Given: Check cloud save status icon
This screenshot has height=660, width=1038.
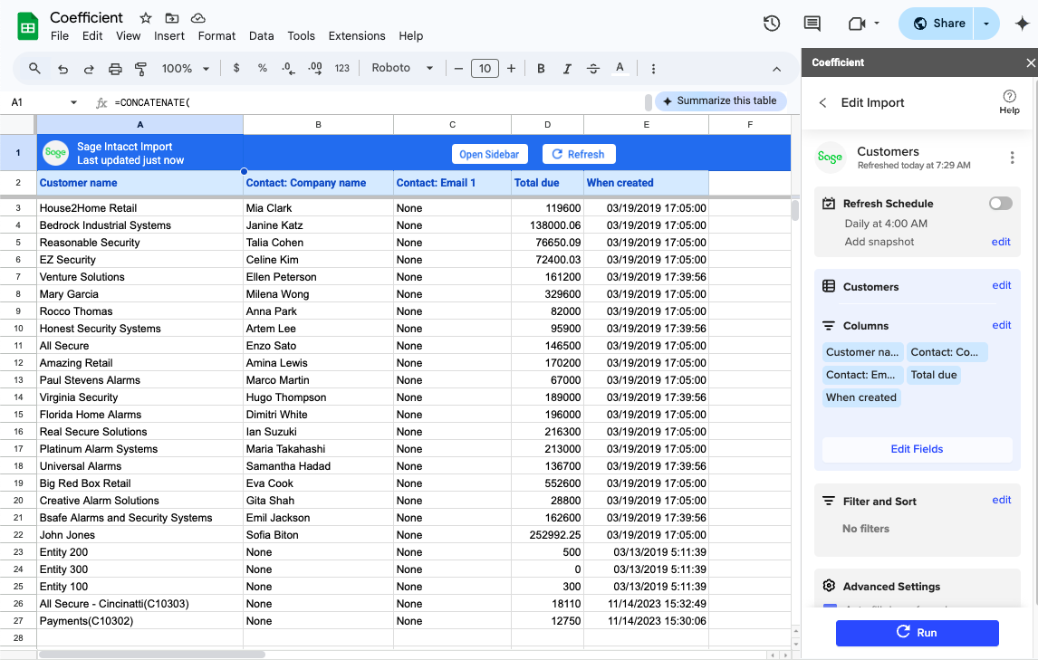Looking at the screenshot, I should click(x=197, y=18).
